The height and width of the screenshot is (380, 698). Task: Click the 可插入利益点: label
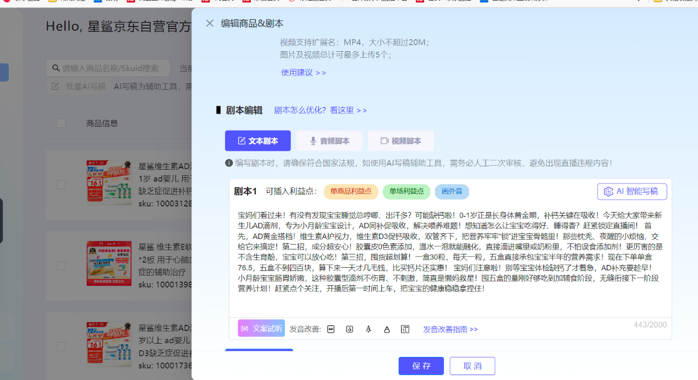coord(292,191)
